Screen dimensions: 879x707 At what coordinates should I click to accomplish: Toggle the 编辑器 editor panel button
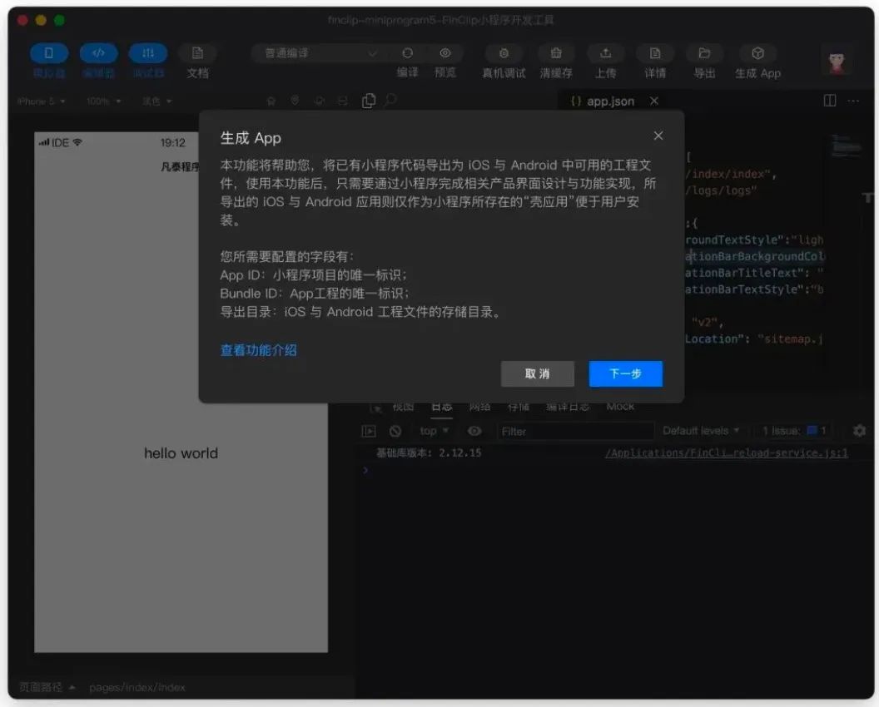coord(98,53)
